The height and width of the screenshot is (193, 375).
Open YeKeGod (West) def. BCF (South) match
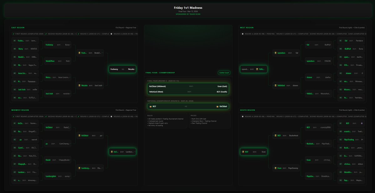tap(188, 92)
